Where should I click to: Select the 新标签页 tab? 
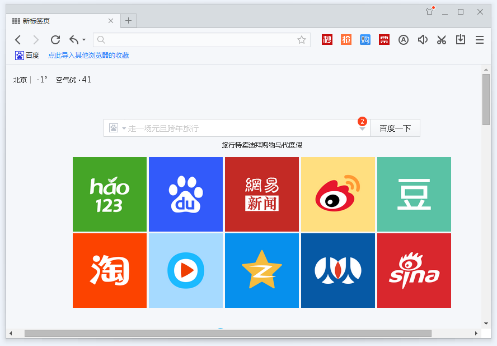coord(63,21)
